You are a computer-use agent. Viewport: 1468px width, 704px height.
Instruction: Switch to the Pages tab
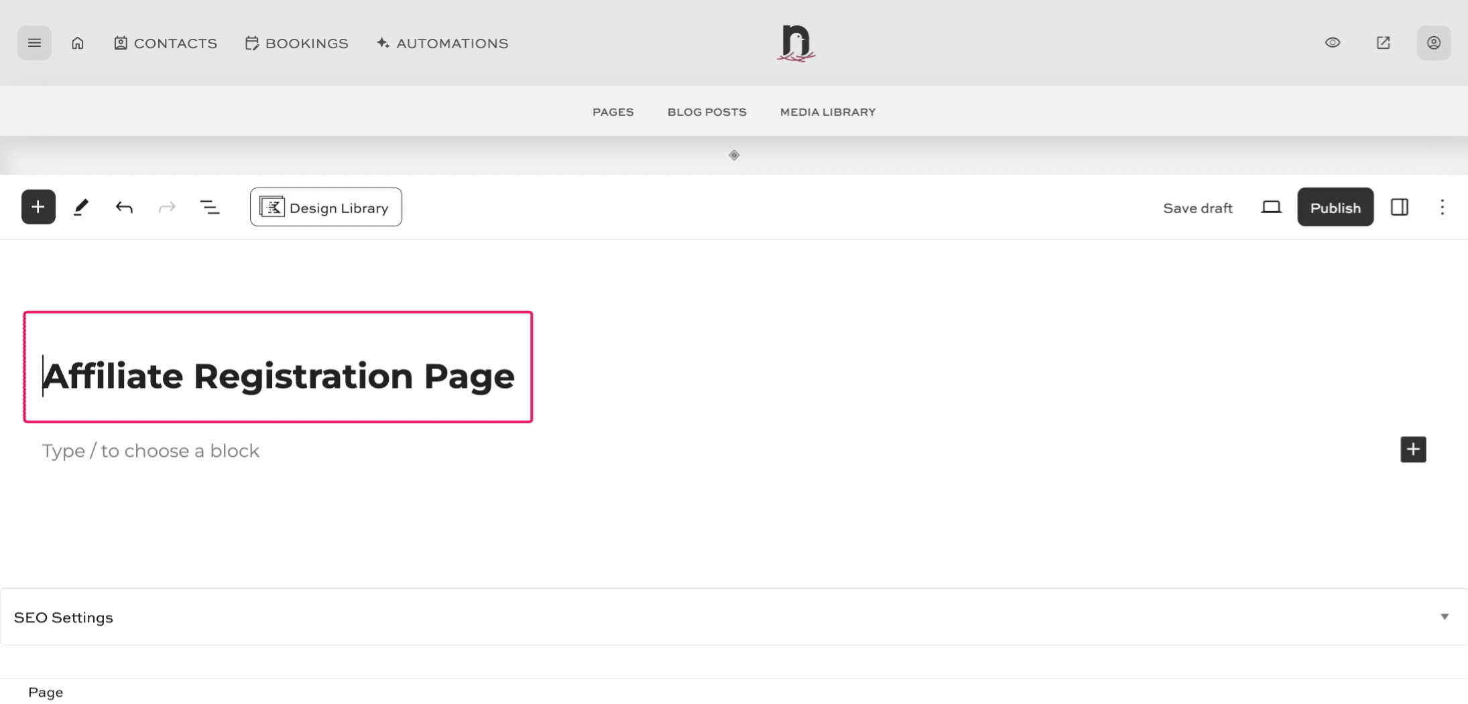(613, 112)
